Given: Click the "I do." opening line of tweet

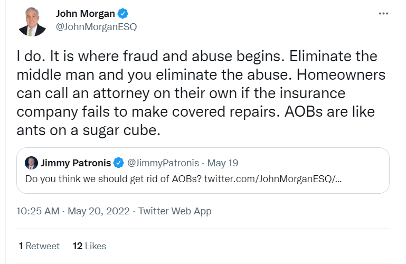Looking at the screenshot, I should pyautogui.click(x=31, y=56).
